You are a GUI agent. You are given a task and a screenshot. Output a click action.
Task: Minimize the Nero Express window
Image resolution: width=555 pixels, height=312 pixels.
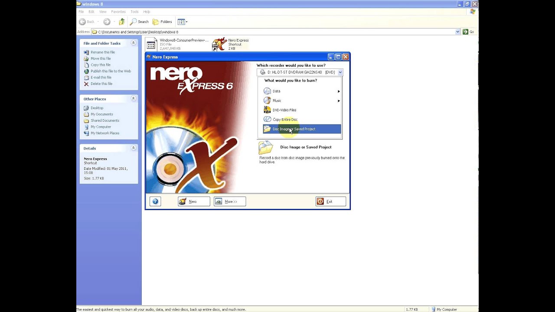click(331, 57)
